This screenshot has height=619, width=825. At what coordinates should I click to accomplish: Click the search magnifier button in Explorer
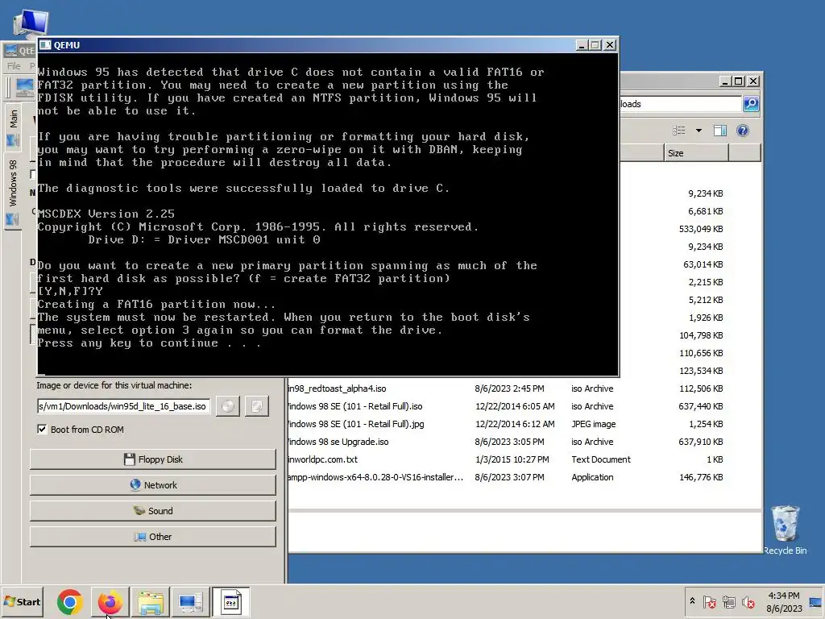[x=751, y=104]
